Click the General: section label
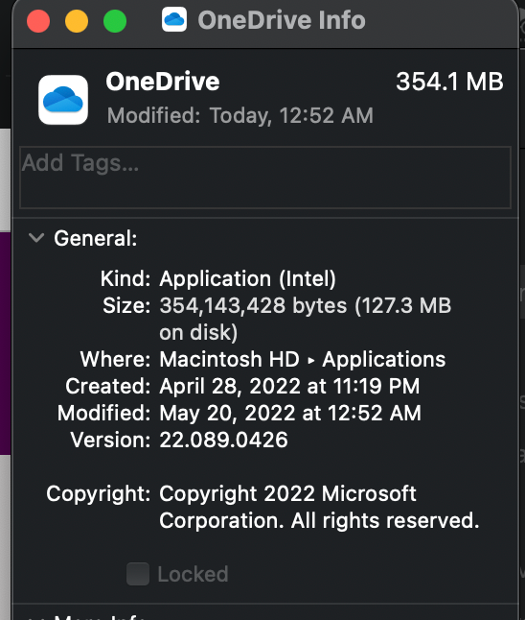The image size is (525, 620). 96,238
